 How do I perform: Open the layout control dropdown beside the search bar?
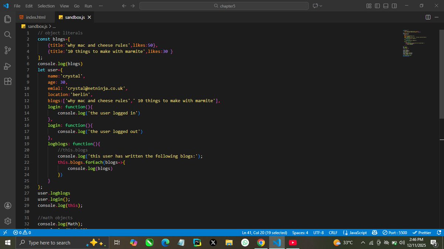coord(316,6)
